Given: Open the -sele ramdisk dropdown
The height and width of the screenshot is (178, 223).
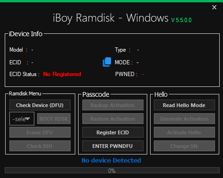Looking at the screenshot, I should [22, 119].
